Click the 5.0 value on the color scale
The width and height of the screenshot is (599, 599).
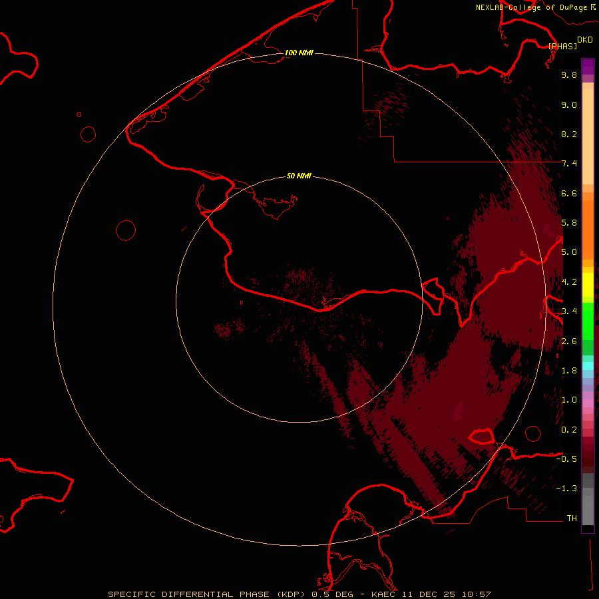(x=569, y=252)
